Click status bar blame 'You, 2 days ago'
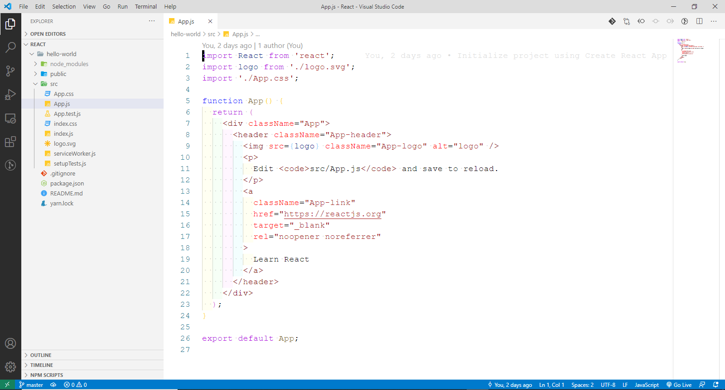 [510, 385]
